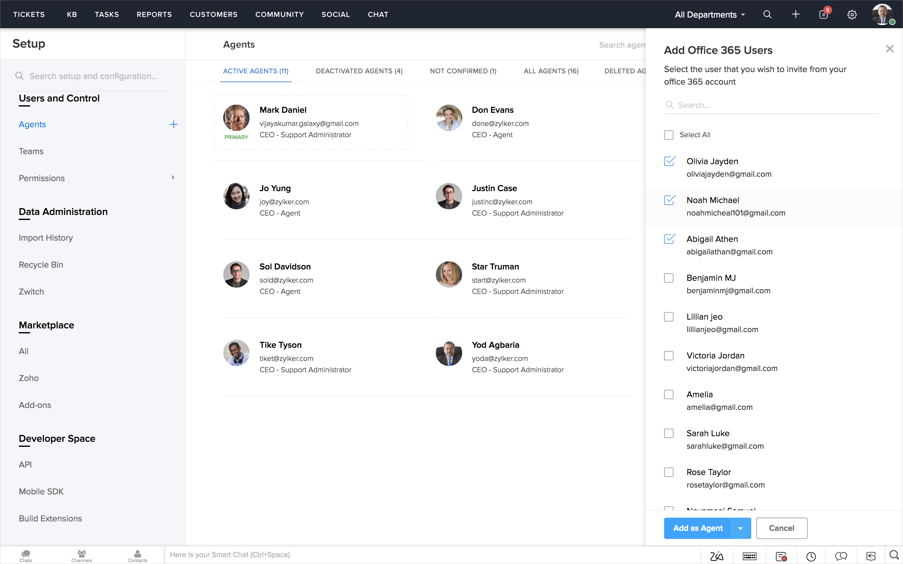Expand the Permissions submenu arrow
Viewport: 903px width, 564px height.
(x=173, y=178)
